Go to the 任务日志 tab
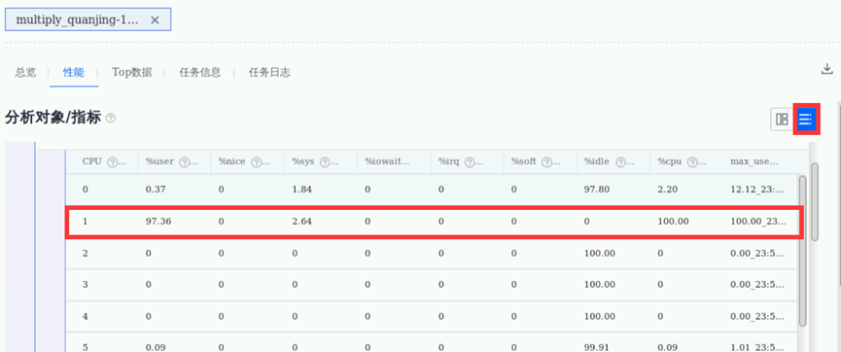The height and width of the screenshot is (352, 841). click(269, 72)
